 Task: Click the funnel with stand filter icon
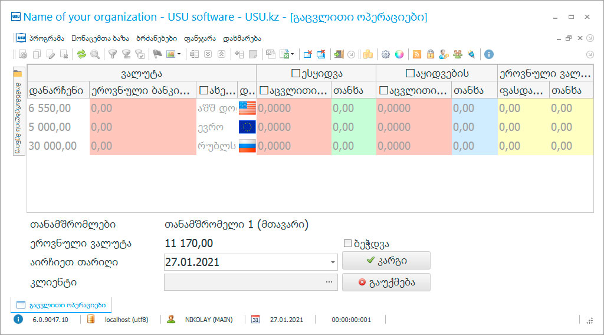[126, 54]
